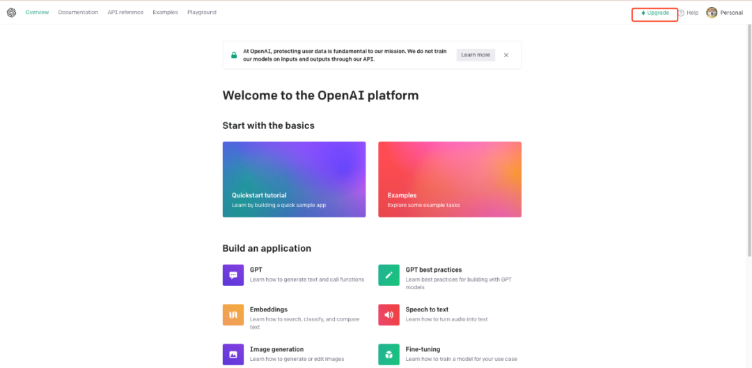The height and width of the screenshot is (368, 752).
Task: Open the Documentation tab
Action: (x=78, y=13)
